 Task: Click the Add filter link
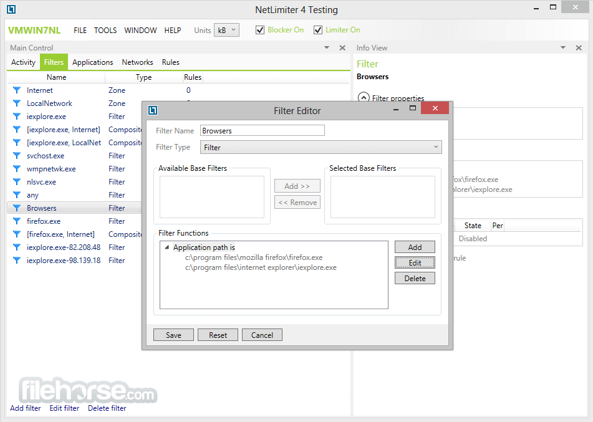[26, 408]
